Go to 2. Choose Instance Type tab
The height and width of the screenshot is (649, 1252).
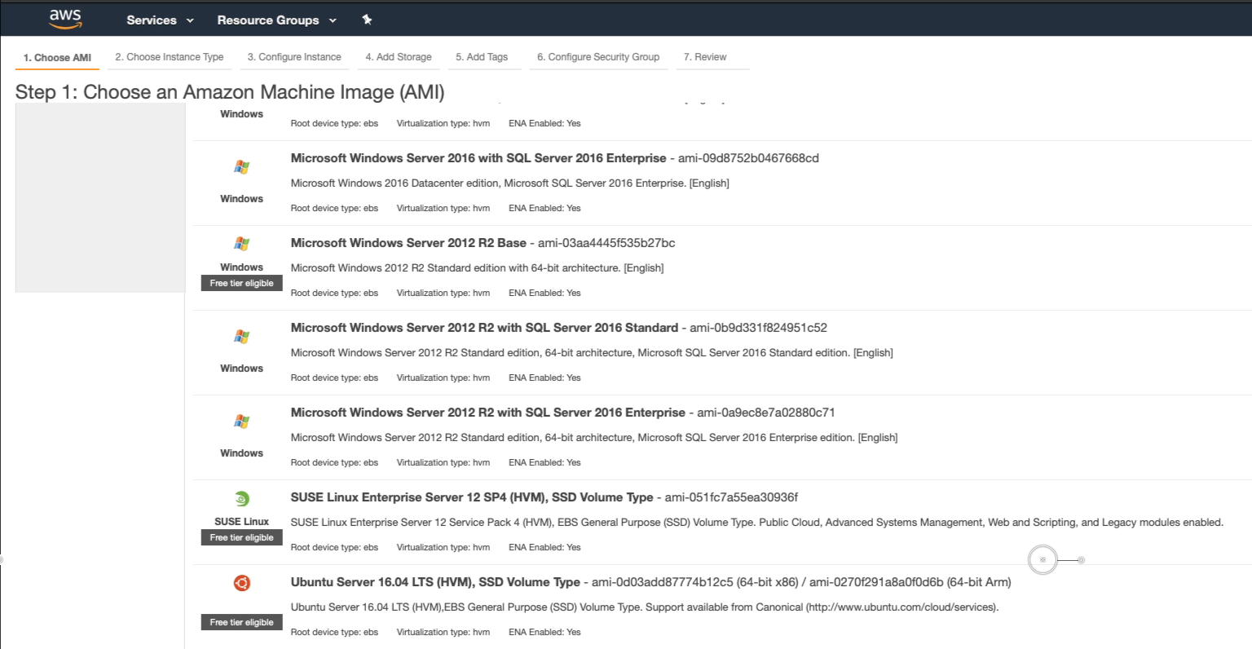pyautogui.click(x=170, y=57)
